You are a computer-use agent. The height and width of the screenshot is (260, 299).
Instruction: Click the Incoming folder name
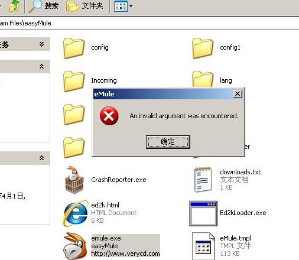pyautogui.click(x=104, y=80)
